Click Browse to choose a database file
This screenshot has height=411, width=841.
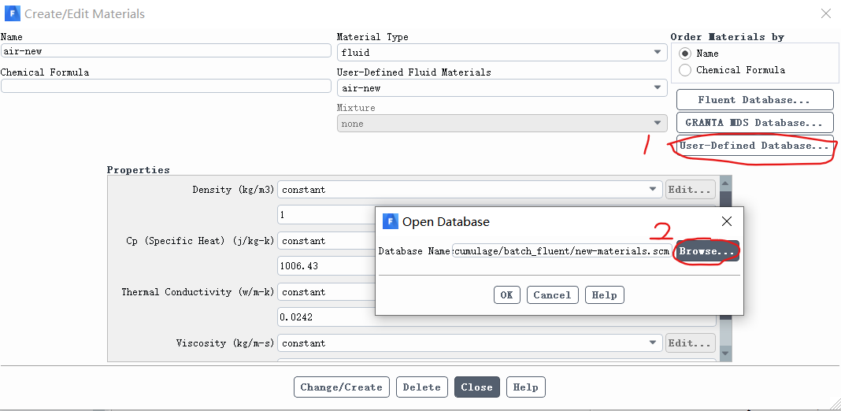[x=707, y=251]
